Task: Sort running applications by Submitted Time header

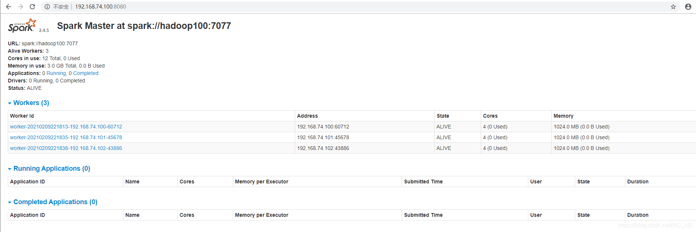Action: click(423, 182)
